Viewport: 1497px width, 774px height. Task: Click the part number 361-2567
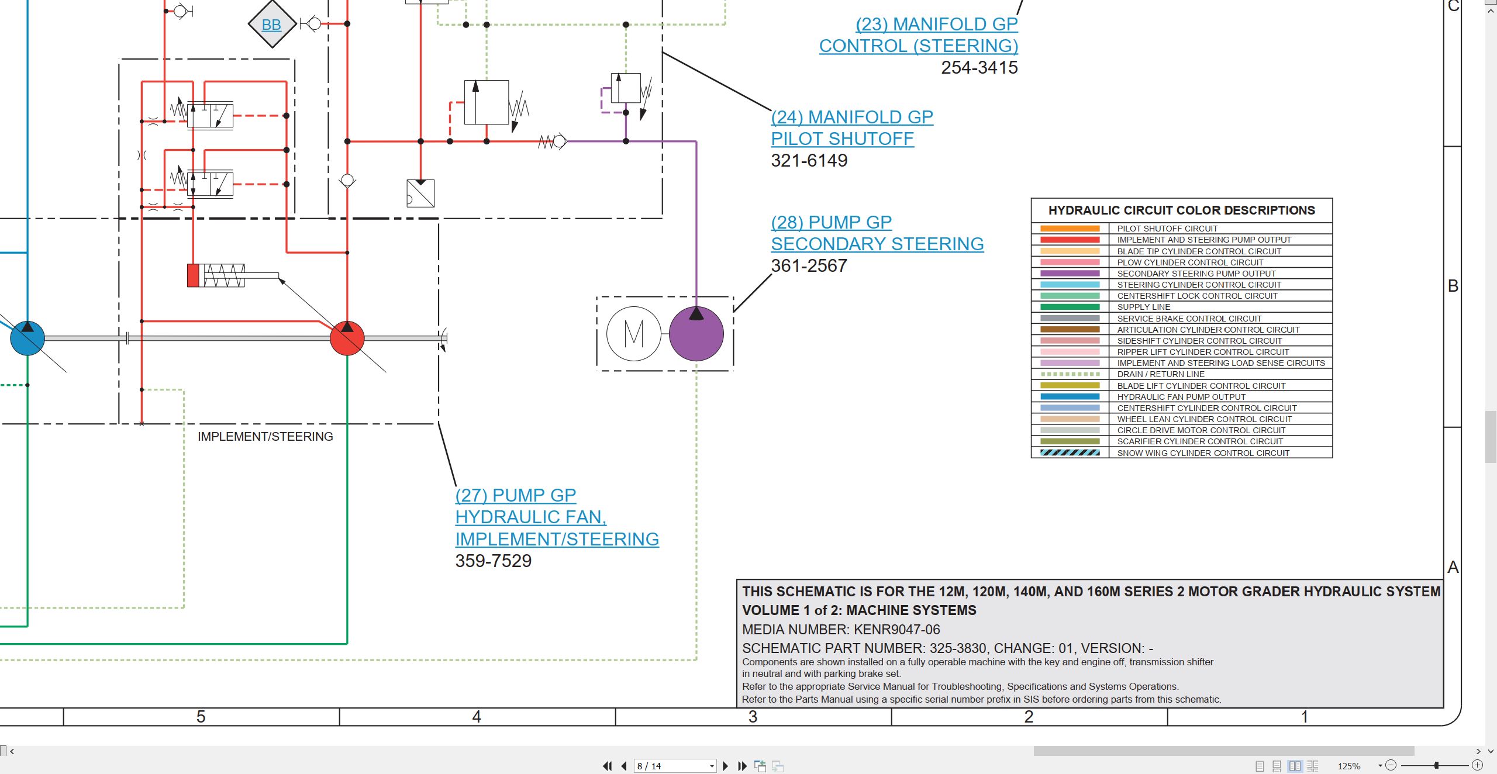click(809, 266)
